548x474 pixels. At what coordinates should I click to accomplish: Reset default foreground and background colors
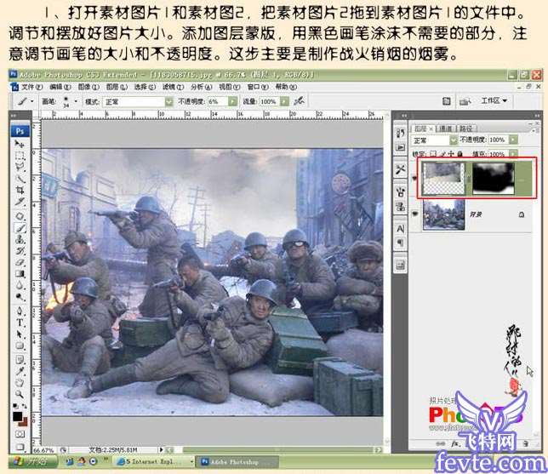click(15, 407)
